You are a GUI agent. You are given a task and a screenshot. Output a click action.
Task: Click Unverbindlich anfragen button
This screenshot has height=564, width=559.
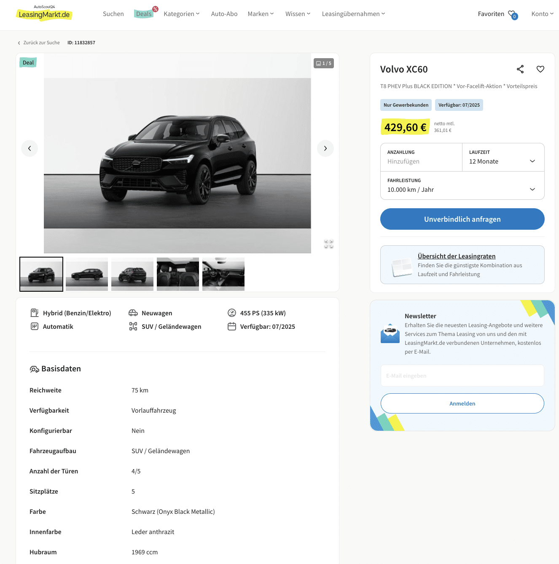click(462, 219)
